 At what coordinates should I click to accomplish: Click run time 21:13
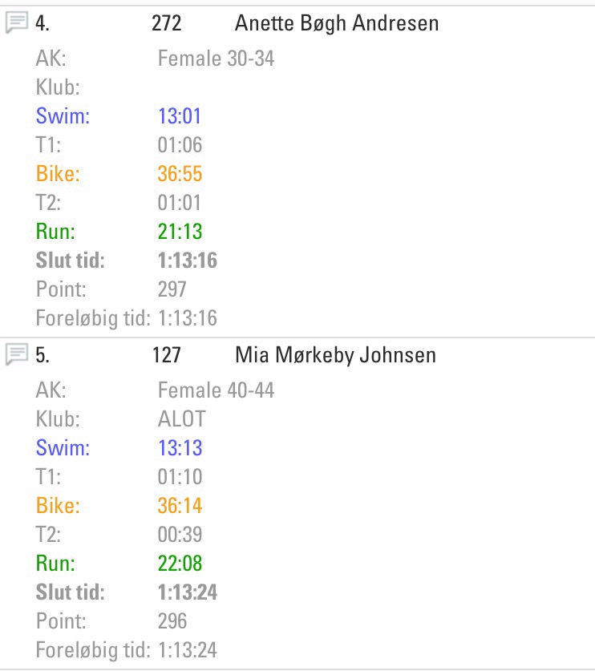[x=180, y=232]
